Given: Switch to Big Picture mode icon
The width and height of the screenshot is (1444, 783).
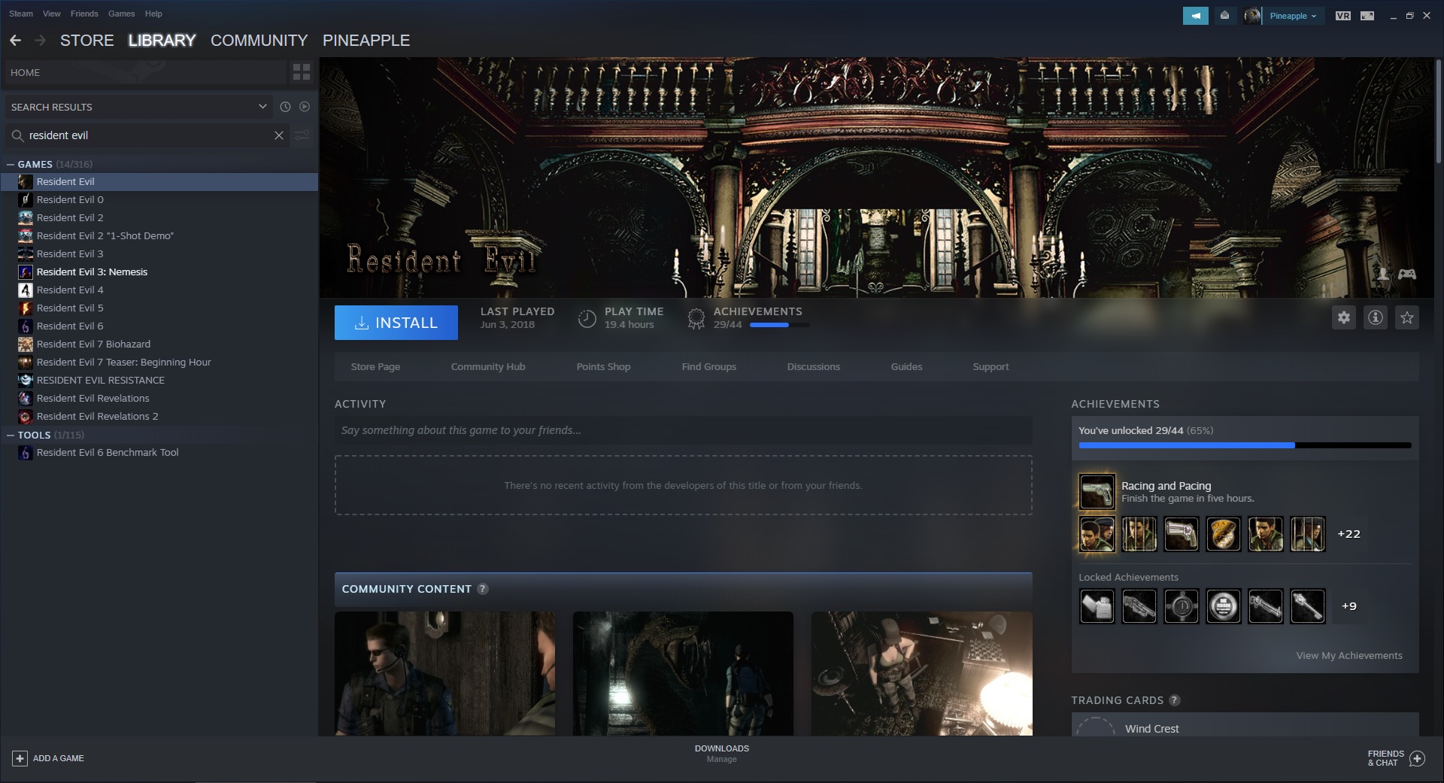Looking at the screenshot, I should pyautogui.click(x=1367, y=16).
